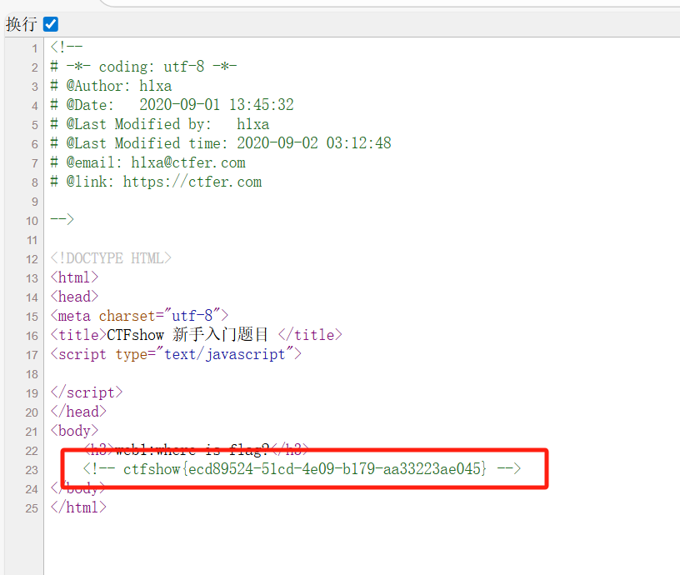Click the opening '<head>' tag
680x575 pixels.
[x=75, y=297]
